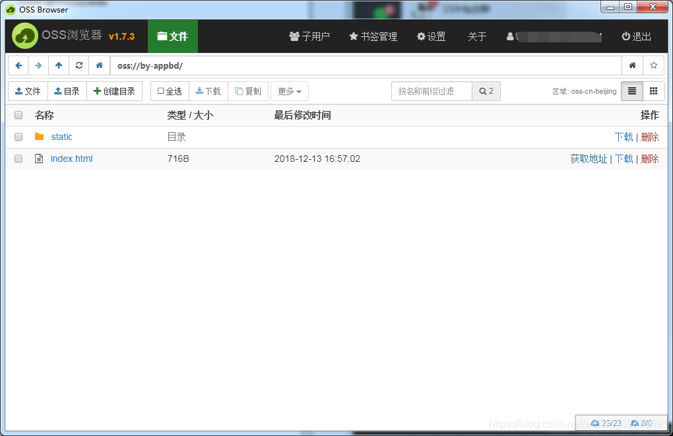Click the forward navigation arrow
673x436 pixels.
(38, 65)
